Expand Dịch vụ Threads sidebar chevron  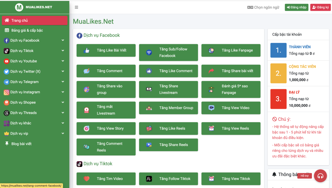point(63,113)
